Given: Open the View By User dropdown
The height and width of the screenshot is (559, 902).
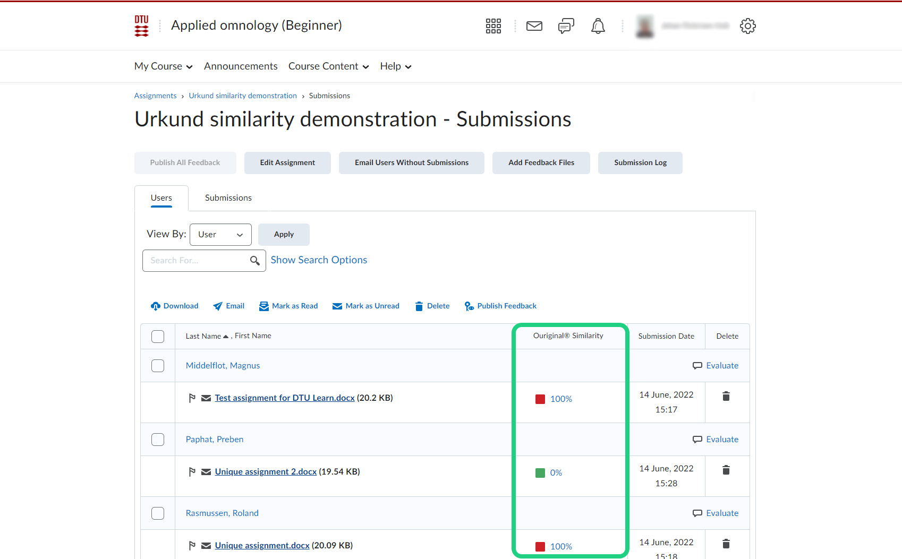Looking at the screenshot, I should [x=220, y=235].
